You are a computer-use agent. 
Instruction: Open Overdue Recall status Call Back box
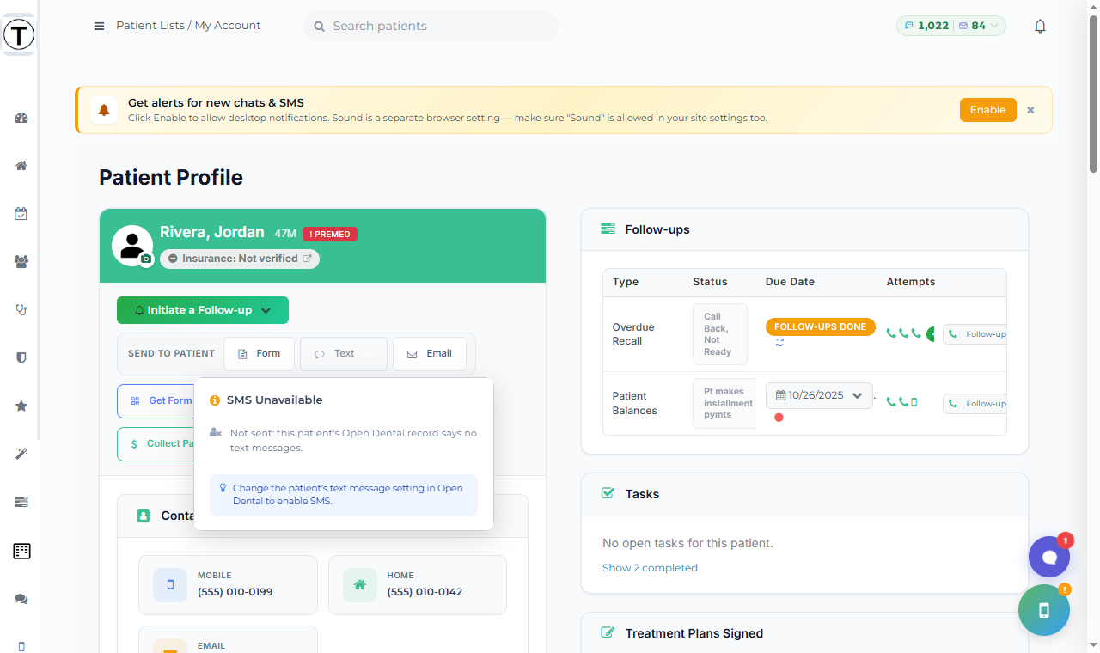click(x=720, y=334)
